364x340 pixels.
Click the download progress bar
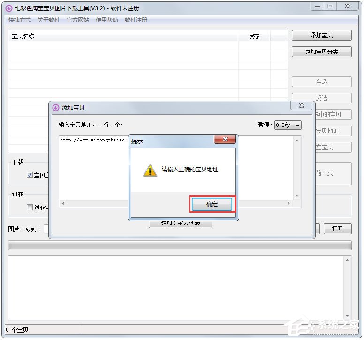pyautogui.click(x=180, y=245)
